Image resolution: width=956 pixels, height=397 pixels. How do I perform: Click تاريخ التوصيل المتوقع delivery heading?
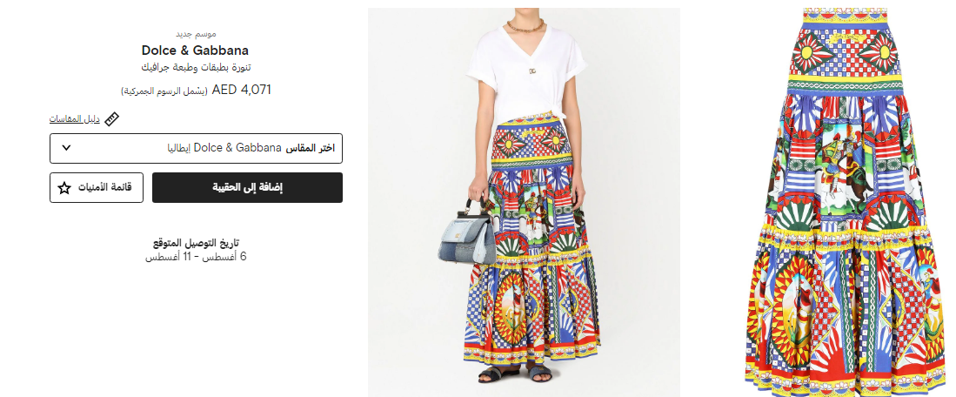point(196,243)
